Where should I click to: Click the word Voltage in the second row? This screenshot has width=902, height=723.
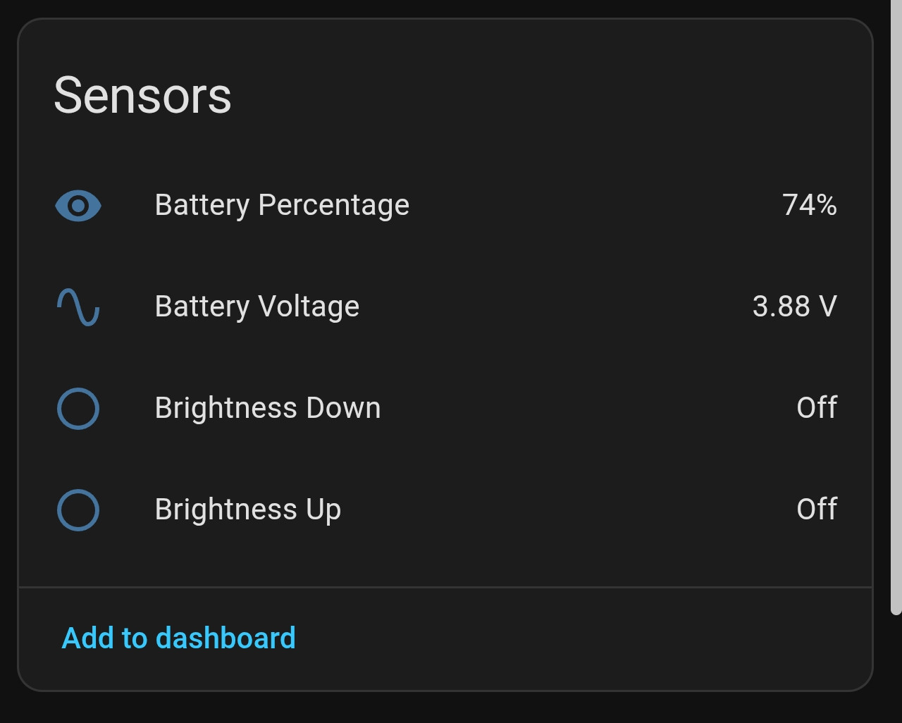309,307
